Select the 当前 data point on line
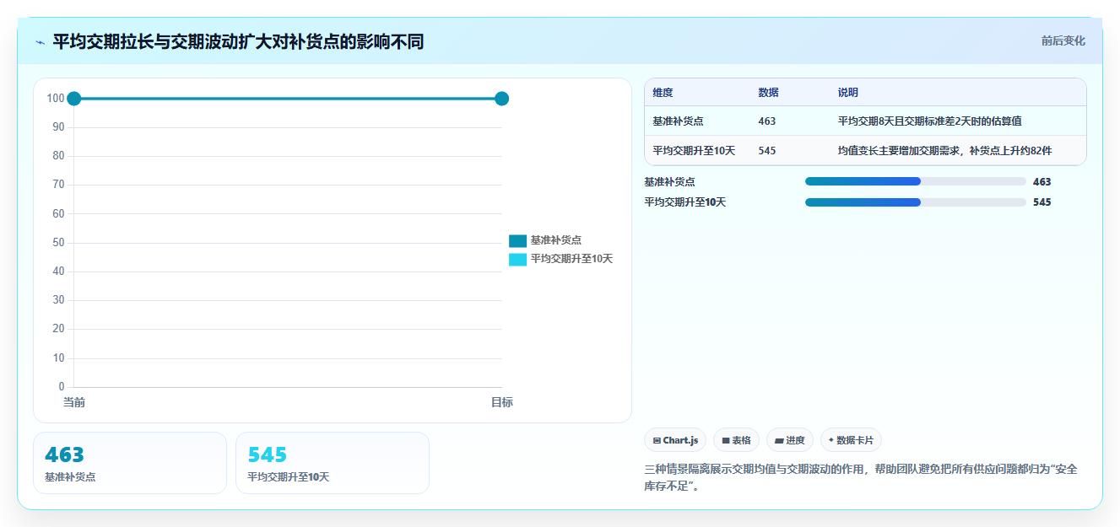This screenshot has width=1120, height=527. point(74,99)
